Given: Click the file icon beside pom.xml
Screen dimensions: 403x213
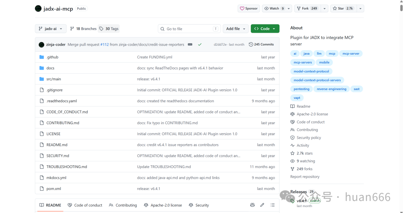Looking at the screenshot, I should pos(42,188).
